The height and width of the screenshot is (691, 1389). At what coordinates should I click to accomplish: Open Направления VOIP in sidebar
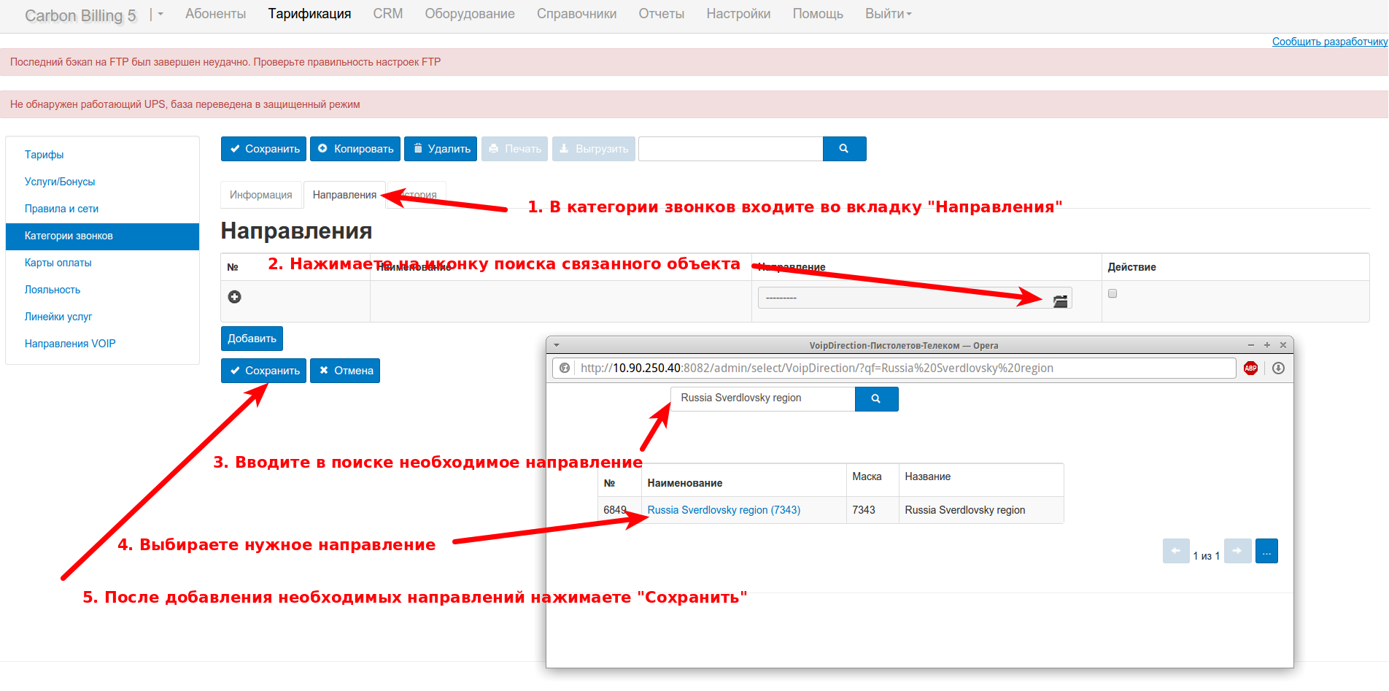[x=70, y=344]
